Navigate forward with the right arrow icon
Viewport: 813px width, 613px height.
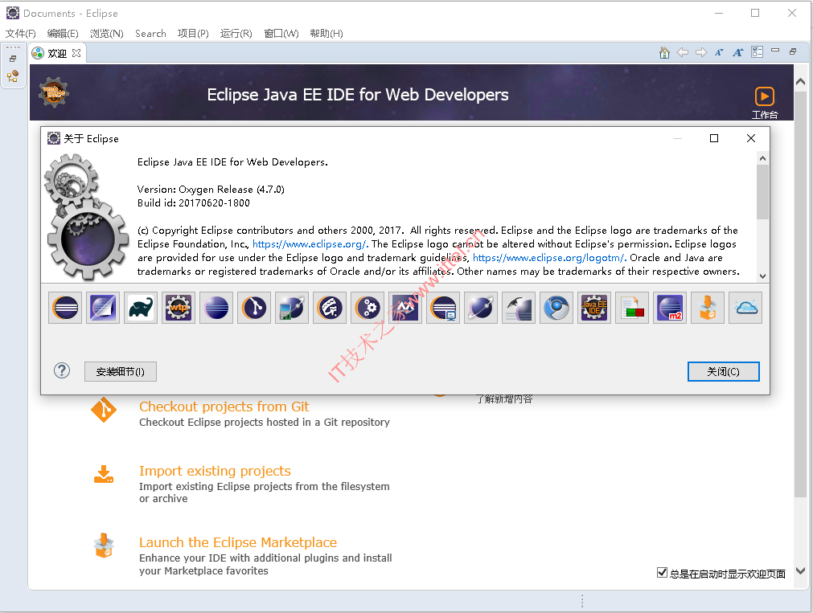701,52
